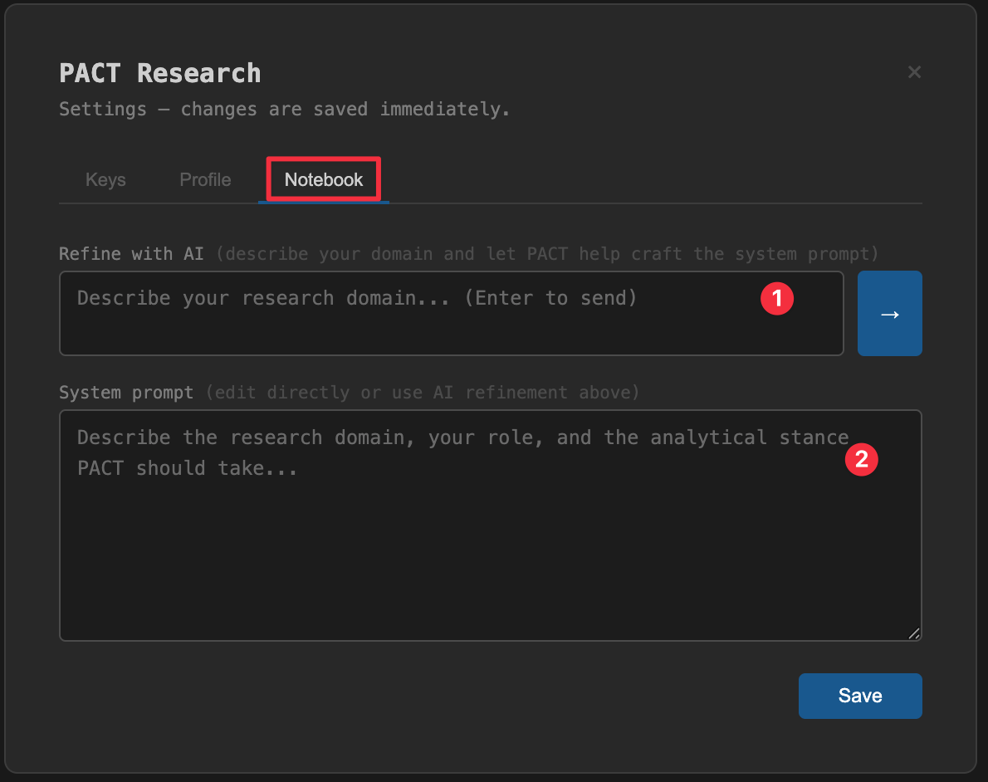Click the 'PACT Research' heading
This screenshot has width=988, height=782.
(160, 73)
